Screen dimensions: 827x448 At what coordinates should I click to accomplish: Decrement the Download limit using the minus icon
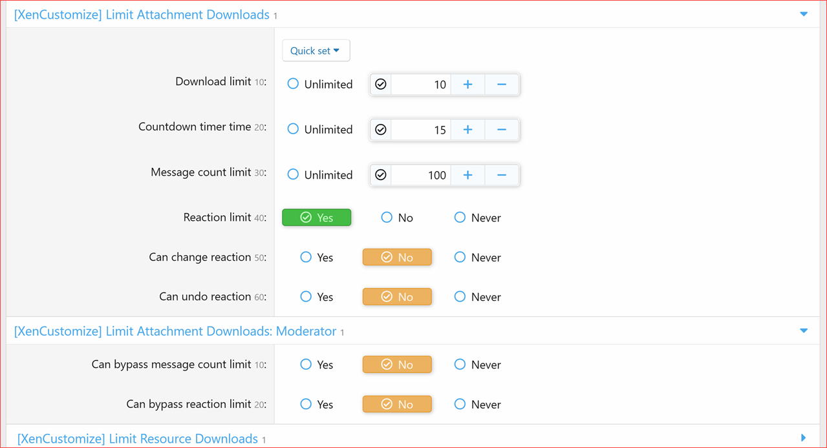tap(502, 84)
